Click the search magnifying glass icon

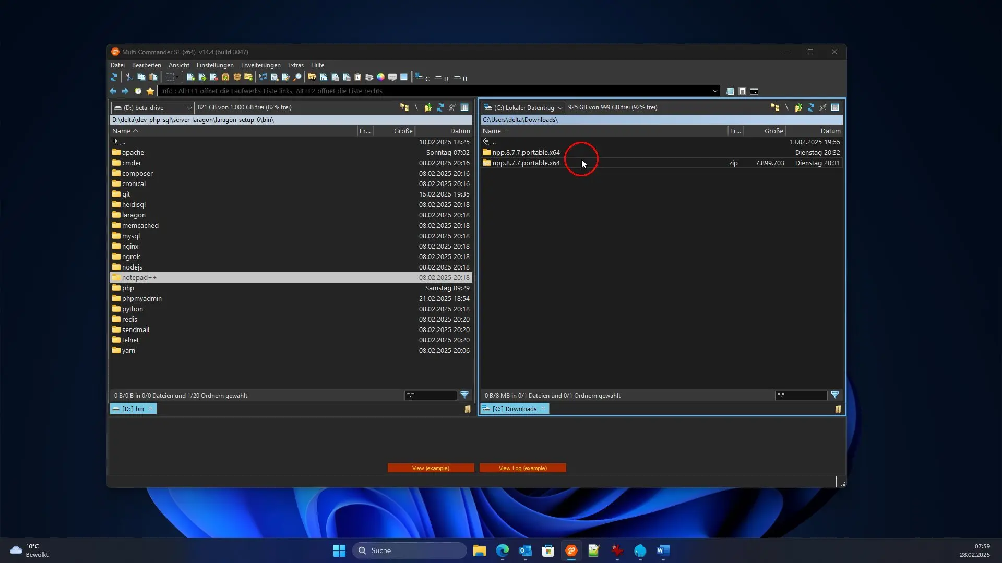click(x=297, y=77)
